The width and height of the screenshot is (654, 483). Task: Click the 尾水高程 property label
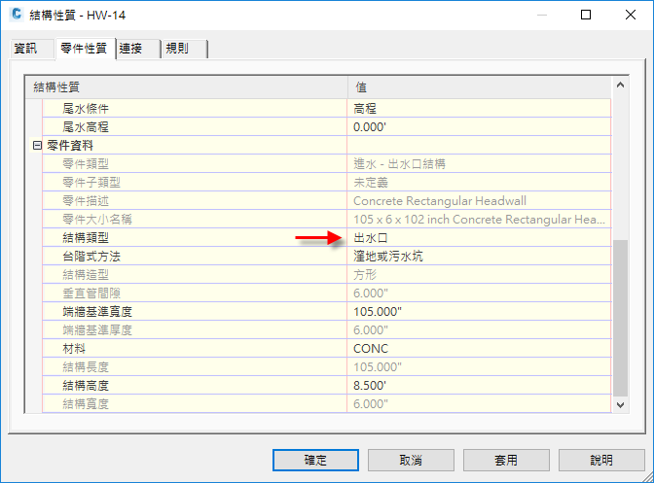(86, 127)
